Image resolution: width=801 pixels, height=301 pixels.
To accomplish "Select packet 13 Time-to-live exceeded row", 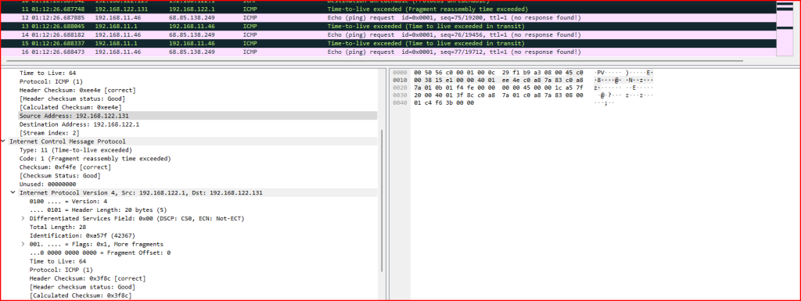I will click(387, 26).
